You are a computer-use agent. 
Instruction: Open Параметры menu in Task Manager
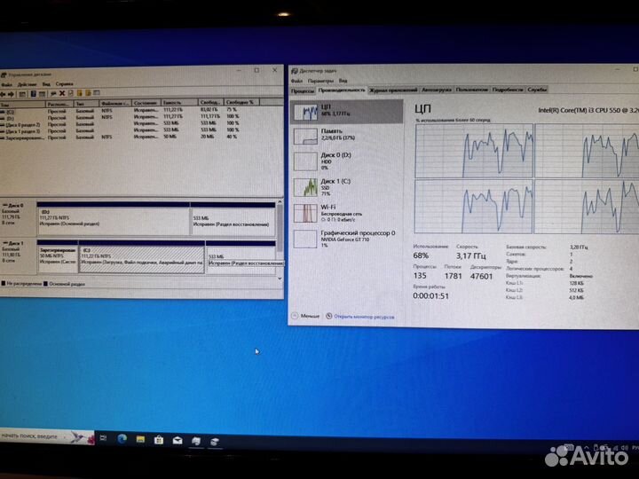click(320, 81)
